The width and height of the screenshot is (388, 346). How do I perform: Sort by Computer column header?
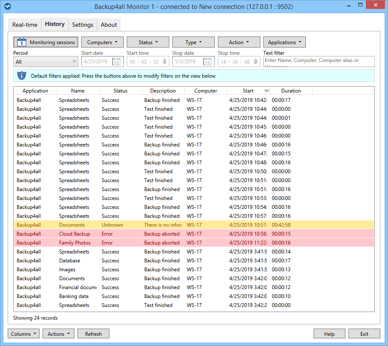(205, 90)
